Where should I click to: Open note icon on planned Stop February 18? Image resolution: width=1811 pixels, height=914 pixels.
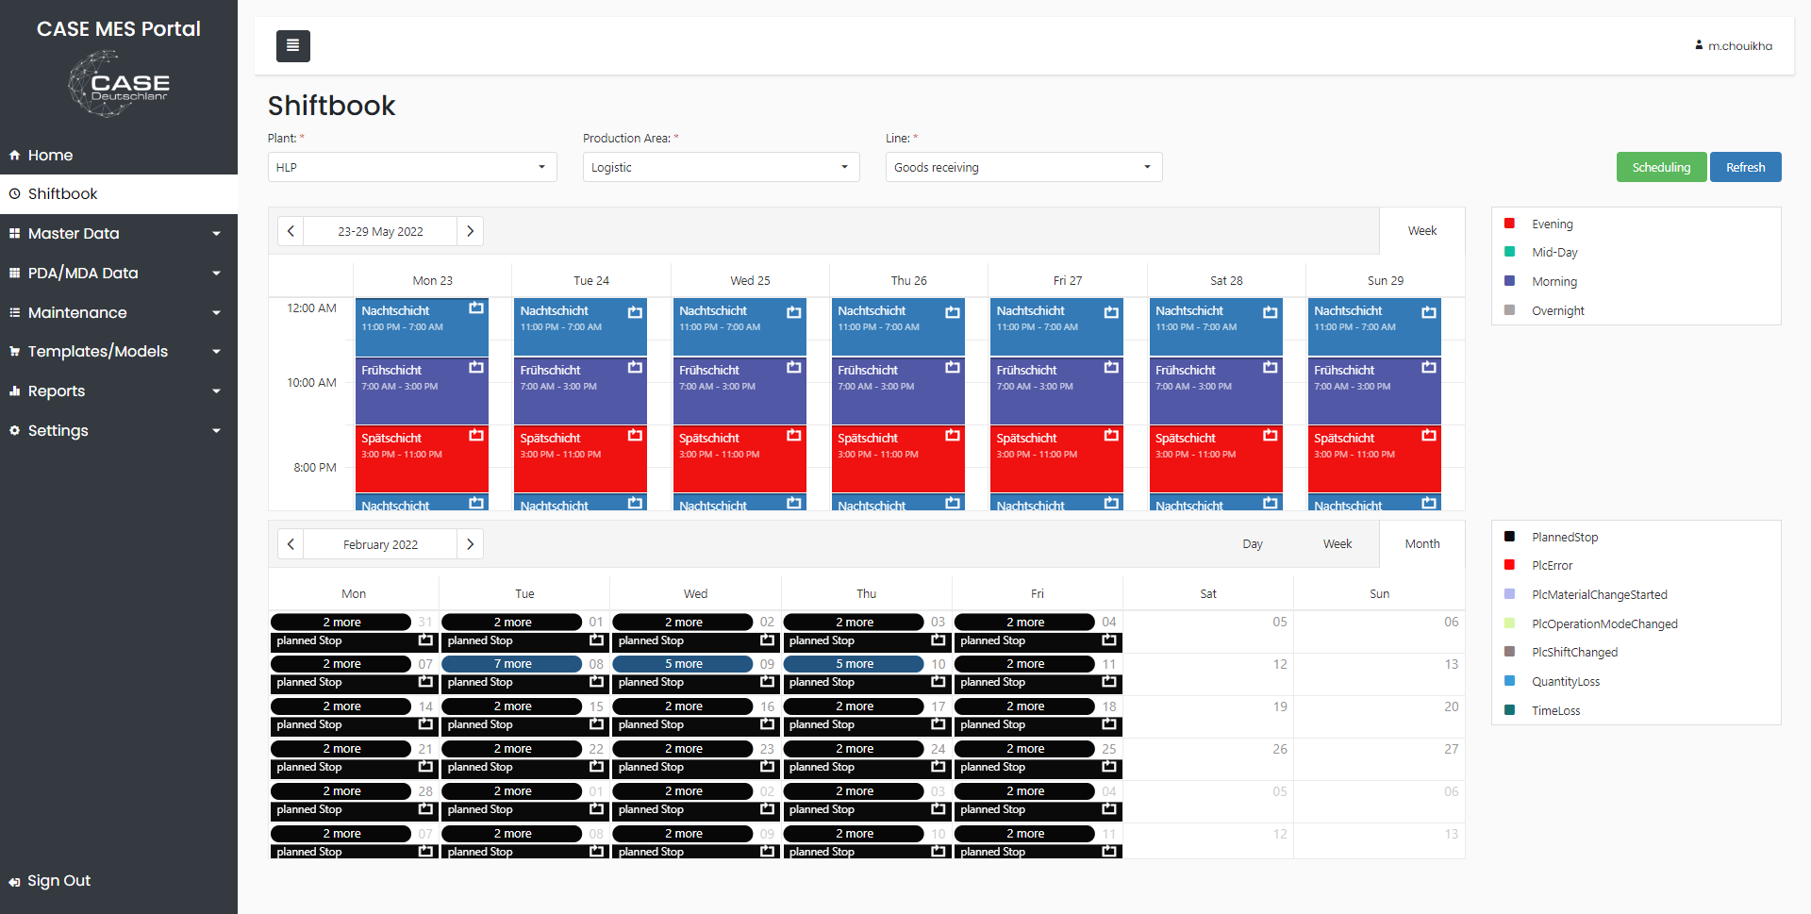(x=1109, y=723)
